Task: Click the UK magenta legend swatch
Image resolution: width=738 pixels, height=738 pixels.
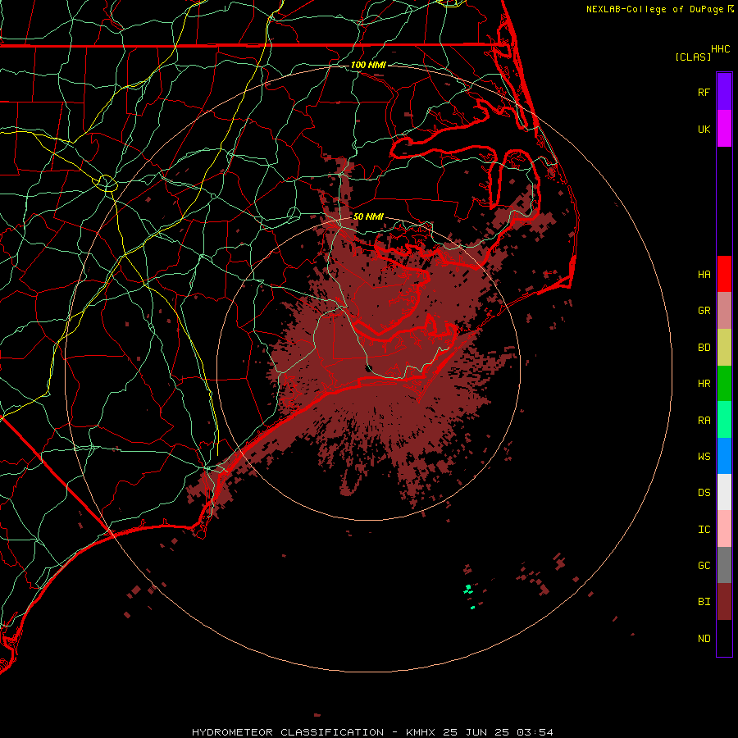Action: pos(724,129)
